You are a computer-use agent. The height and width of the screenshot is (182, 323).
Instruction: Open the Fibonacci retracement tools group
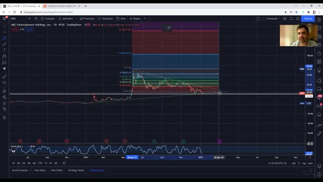[x=5, y=38]
